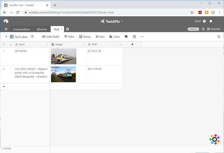224x153 pixels.
Task: Expand the RFID column dropdown
Action: click(x=120, y=45)
